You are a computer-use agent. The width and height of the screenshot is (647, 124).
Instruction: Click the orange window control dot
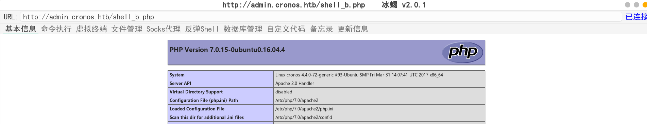coord(645,5)
